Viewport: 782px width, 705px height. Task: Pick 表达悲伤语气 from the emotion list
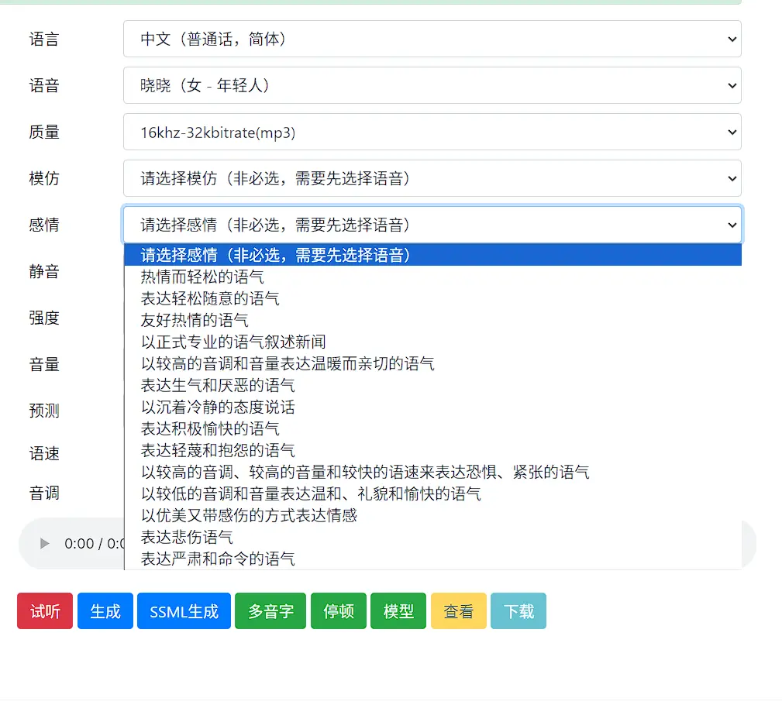[187, 537]
